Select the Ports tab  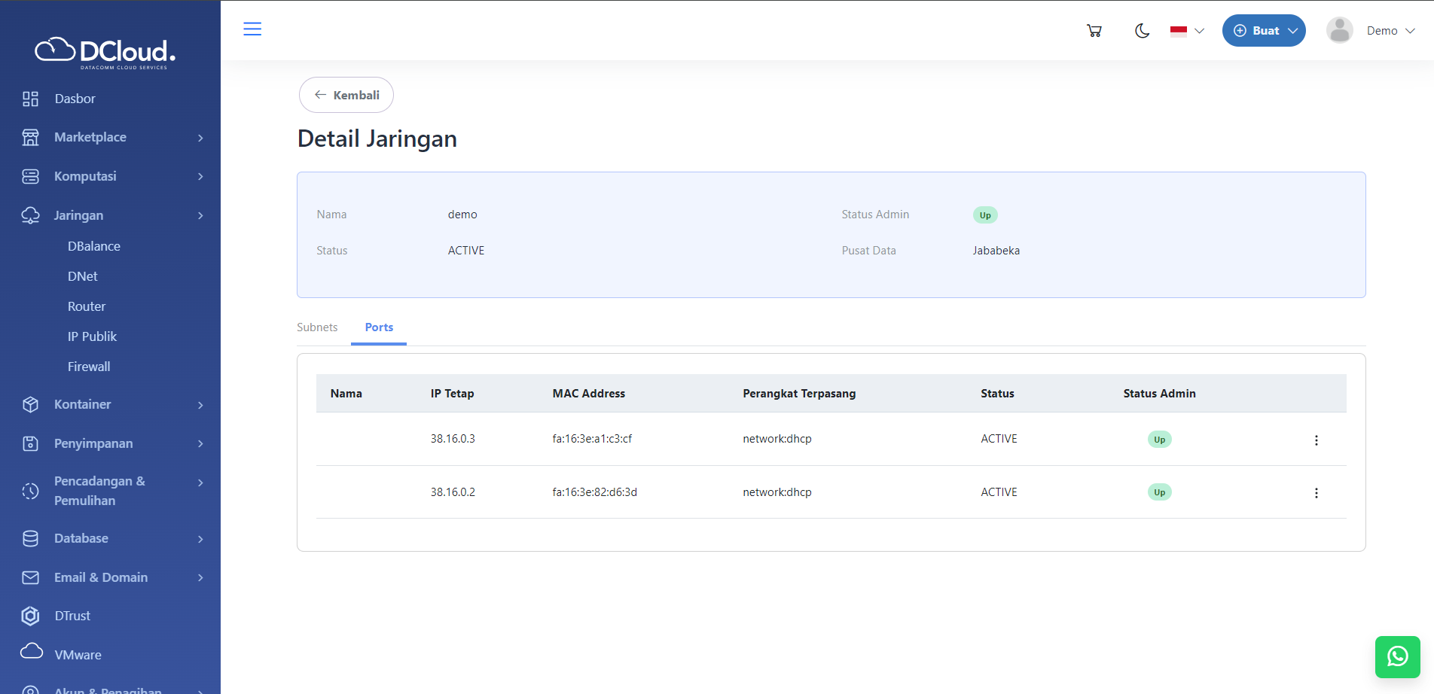tap(379, 327)
